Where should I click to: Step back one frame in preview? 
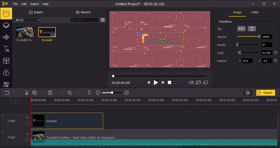148,83
